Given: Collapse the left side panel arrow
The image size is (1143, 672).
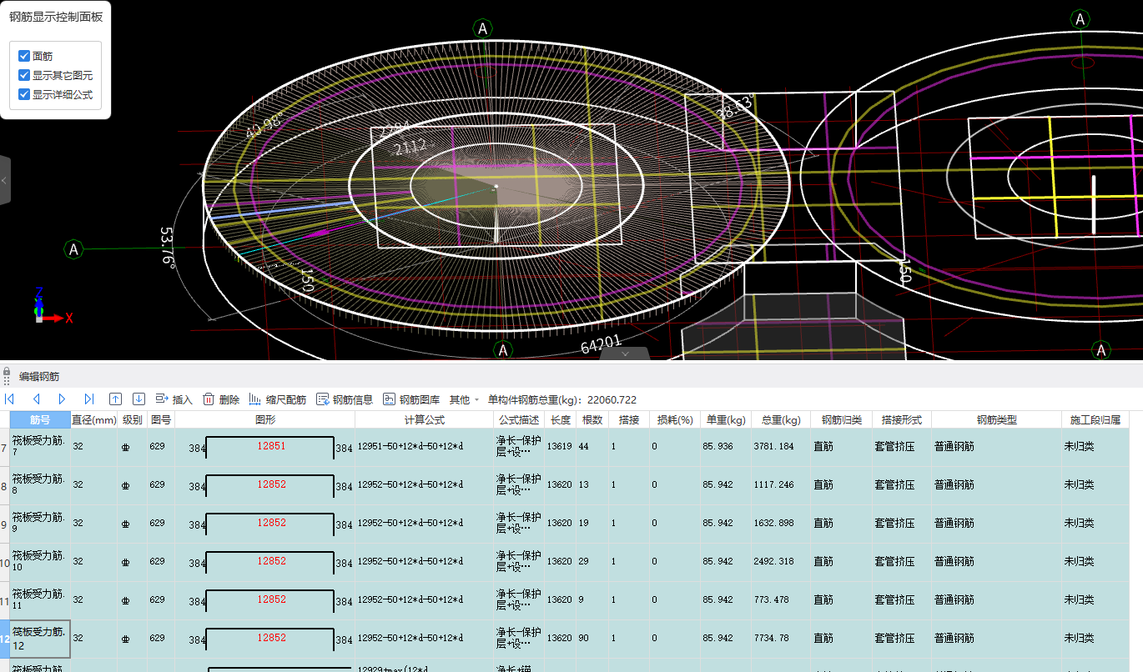Looking at the screenshot, I should point(4,180).
